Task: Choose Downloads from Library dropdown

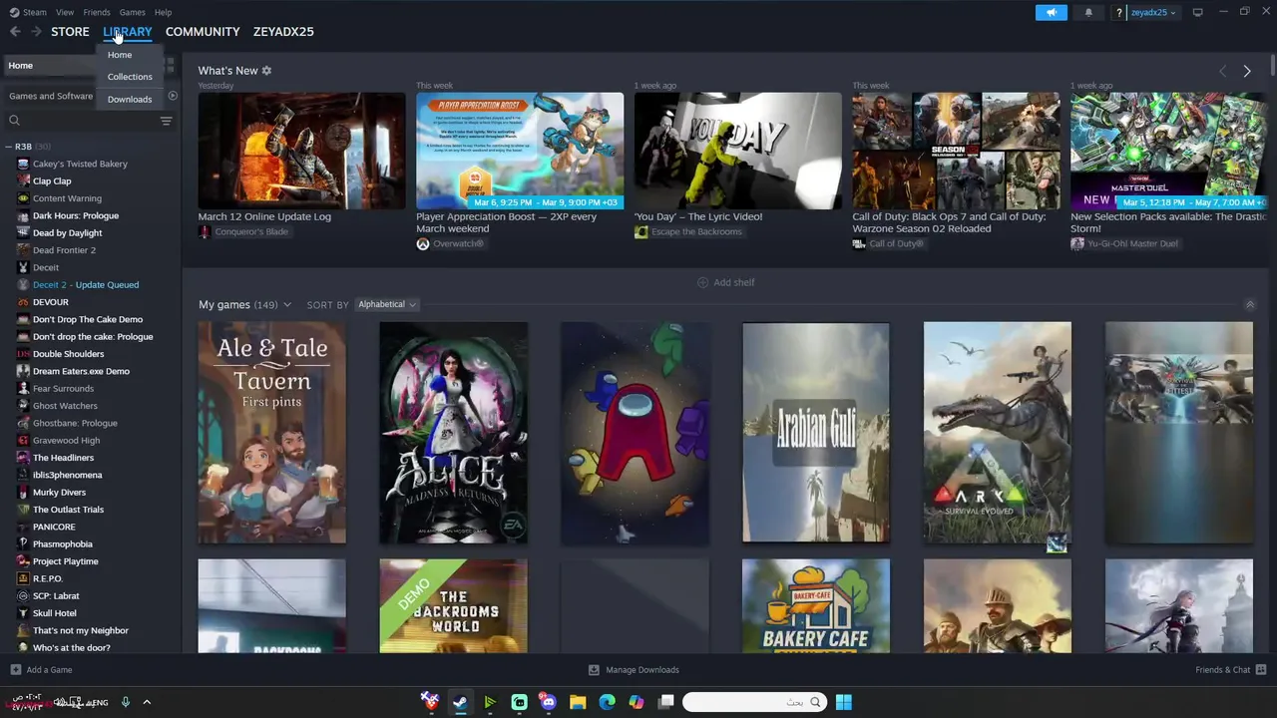Action: pyautogui.click(x=130, y=100)
